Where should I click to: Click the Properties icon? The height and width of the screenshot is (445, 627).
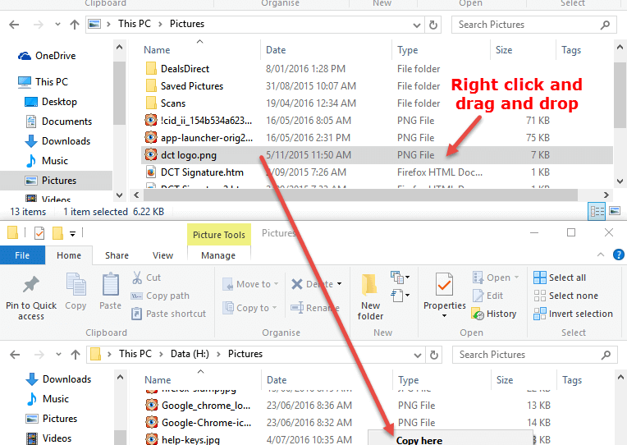(x=444, y=285)
